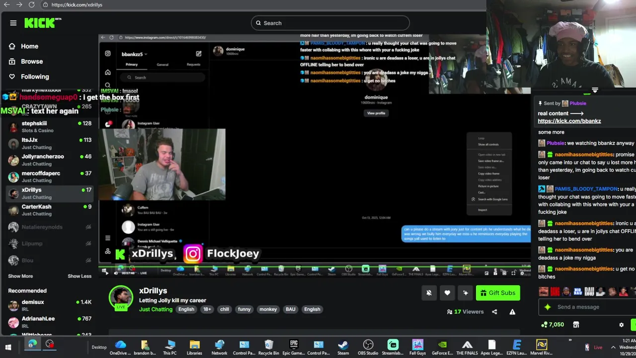
Task: Click Gift Subs button
Action: [x=498, y=293]
